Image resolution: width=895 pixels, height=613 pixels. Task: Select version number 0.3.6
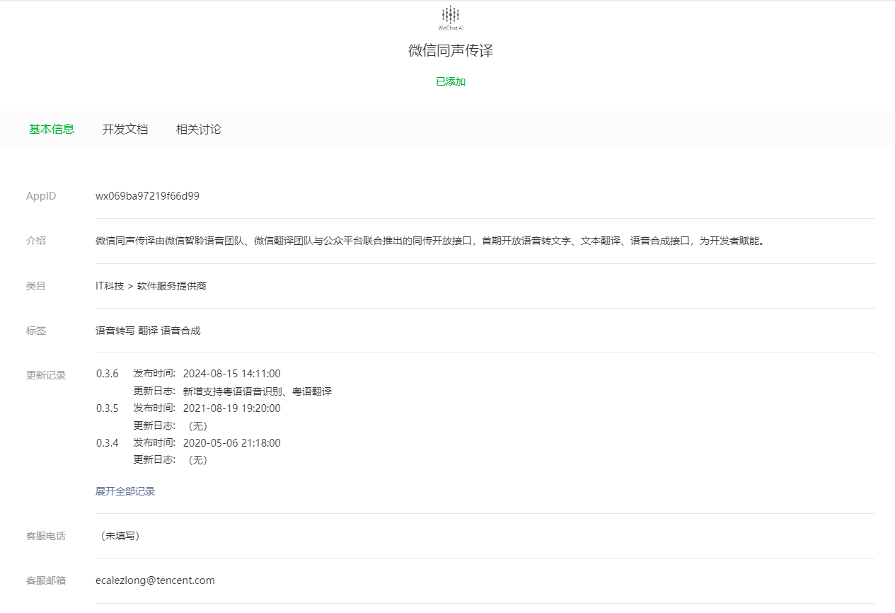[108, 374]
